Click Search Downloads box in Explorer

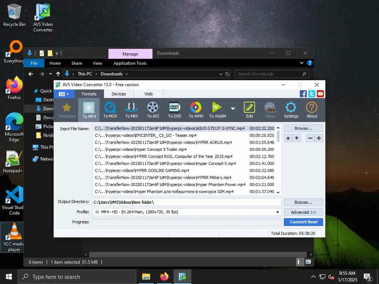click(272, 74)
